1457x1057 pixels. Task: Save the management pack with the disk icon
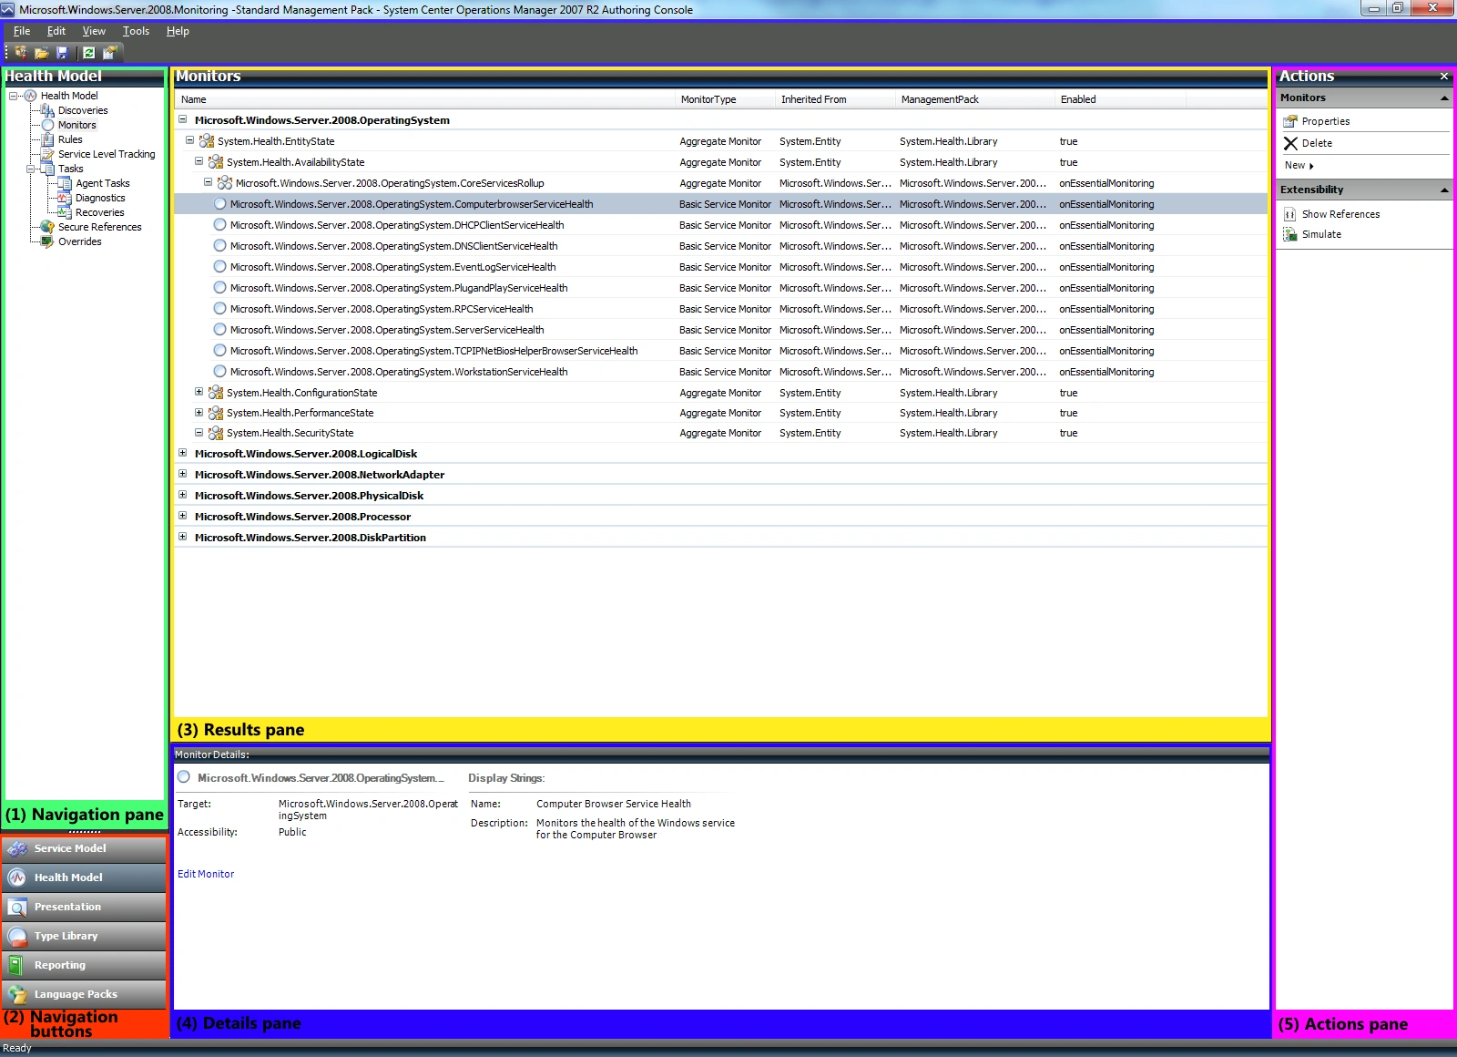tap(62, 52)
